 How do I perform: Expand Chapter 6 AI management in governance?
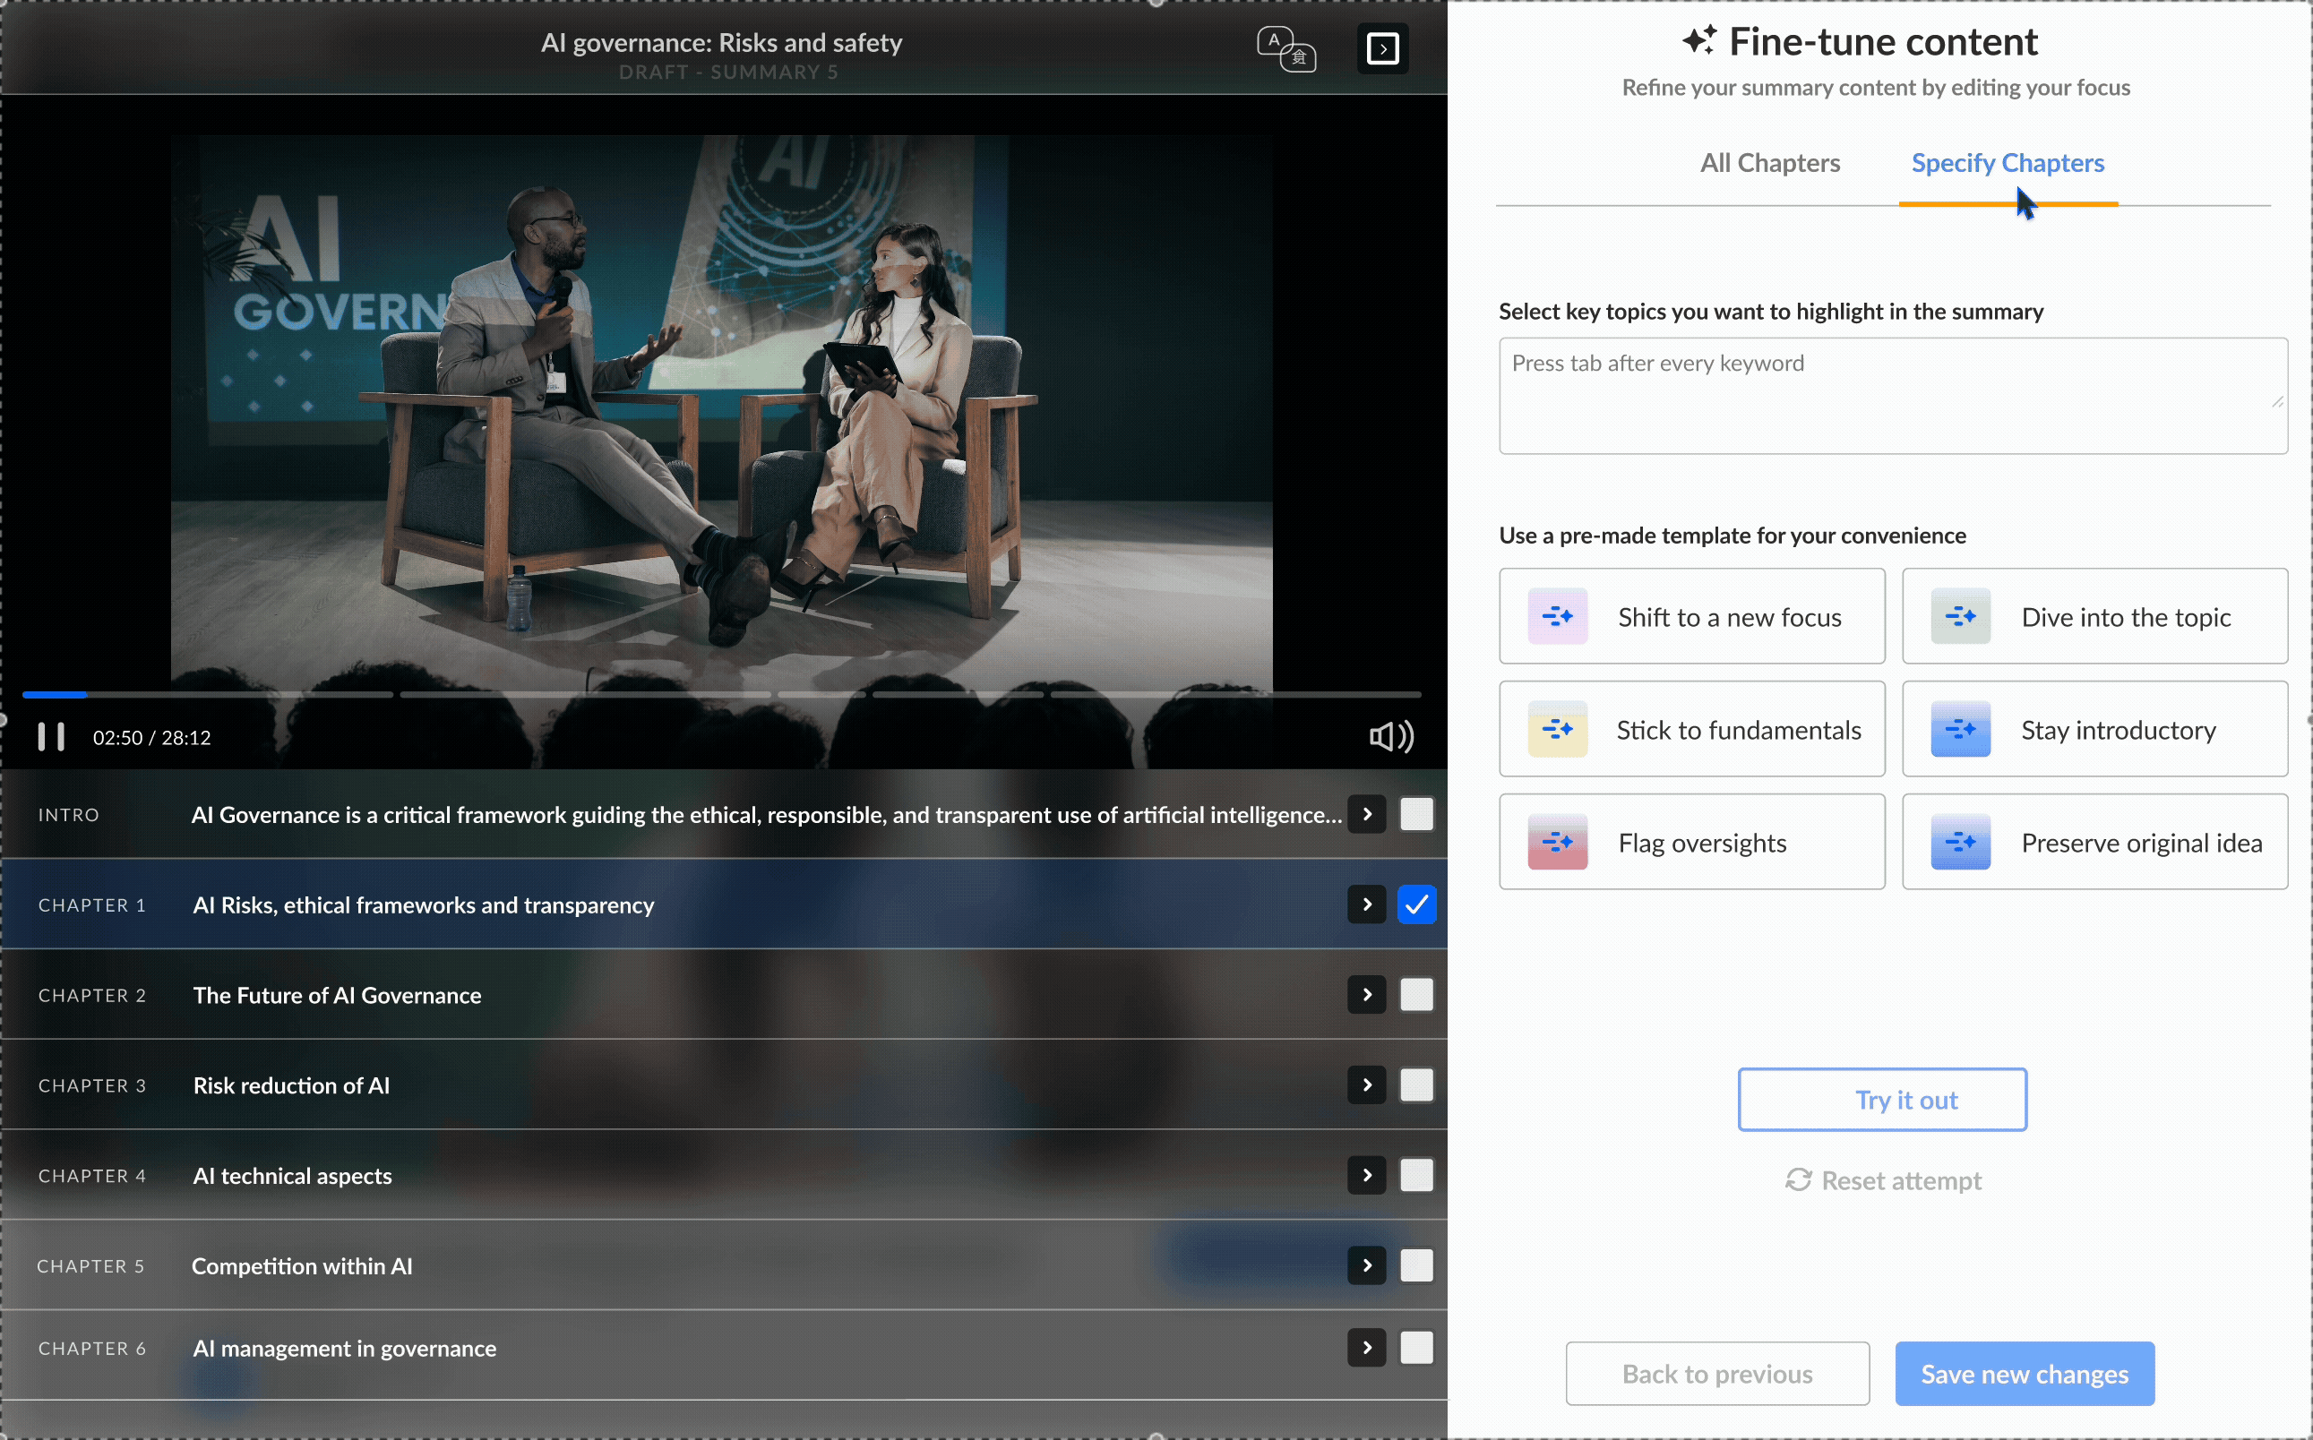point(1366,1348)
